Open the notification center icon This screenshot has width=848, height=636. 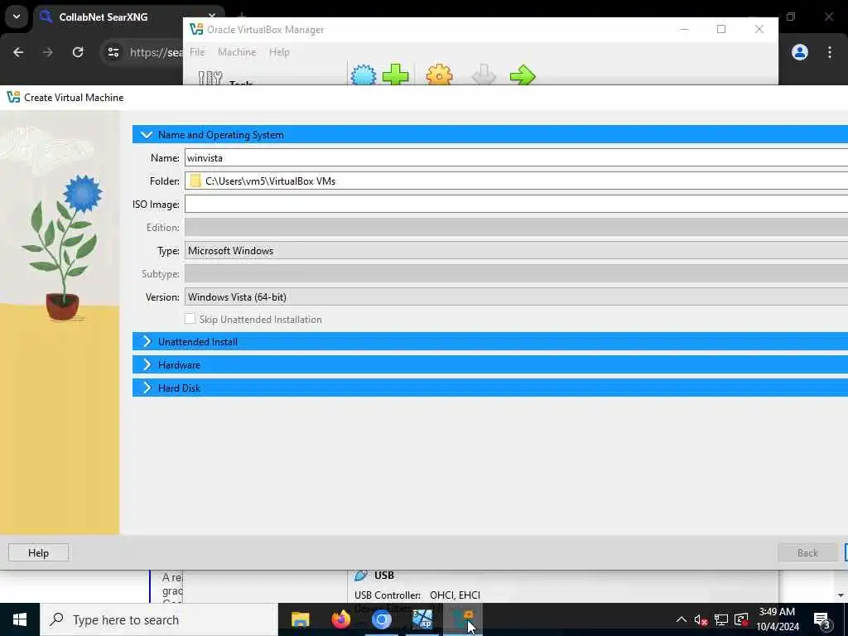coord(822,619)
